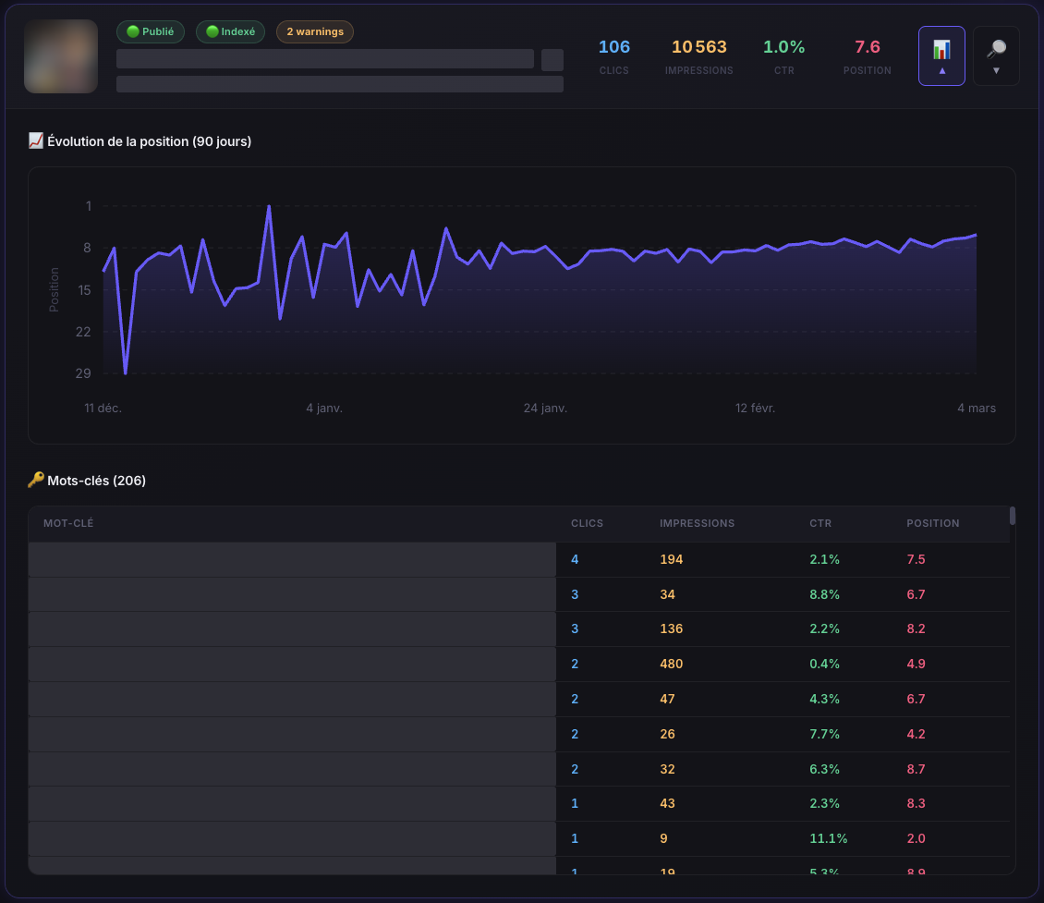The width and height of the screenshot is (1044, 903).
Task: Click the MOT-CLÉ column header
Action: [x=68, y=523]
